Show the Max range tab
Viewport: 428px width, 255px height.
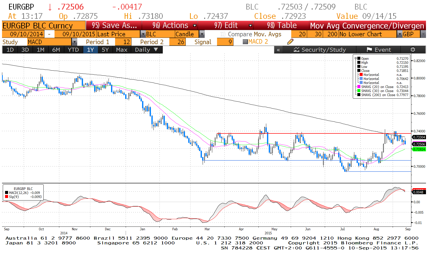click(122, 50)
